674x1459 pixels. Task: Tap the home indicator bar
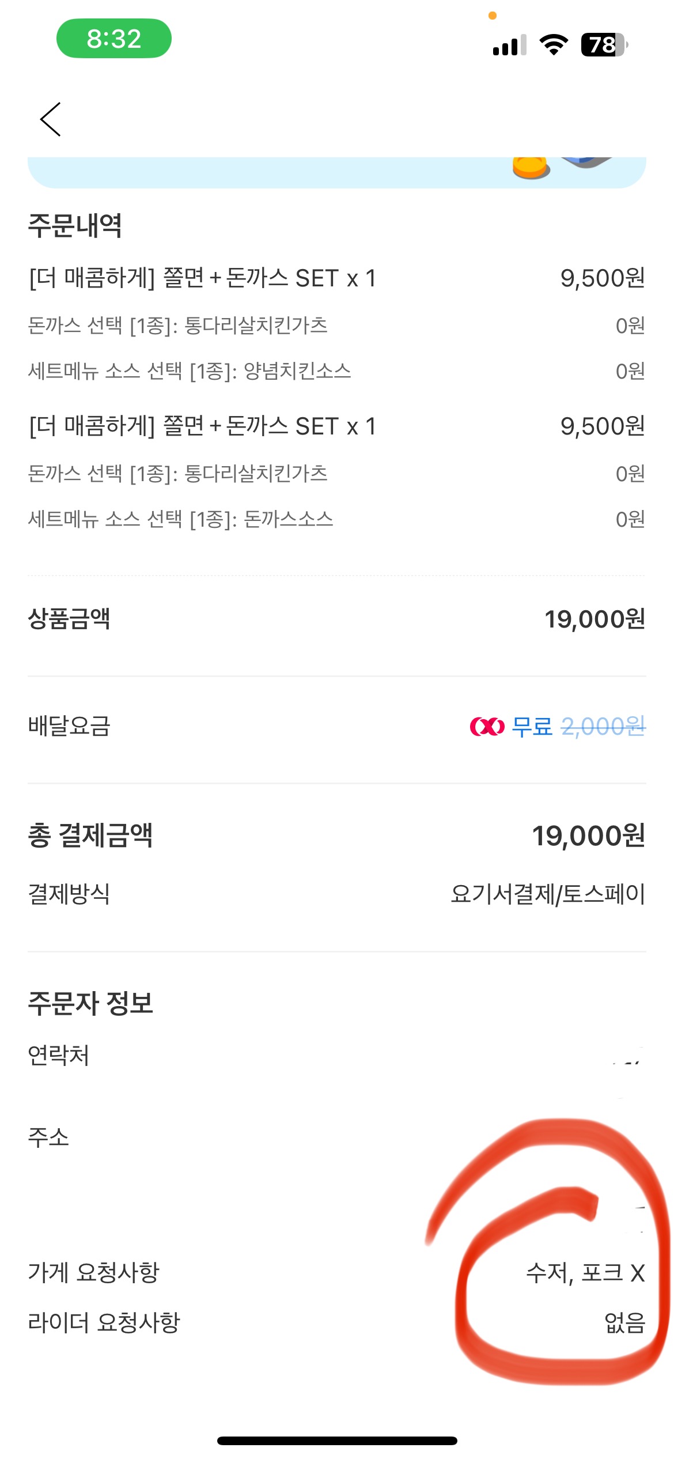337,1441
